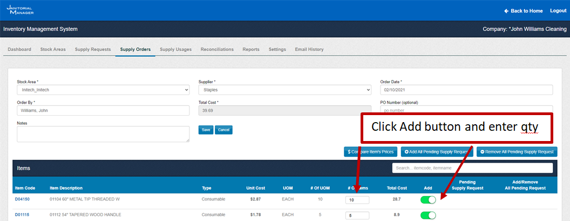Click the Back to Home arrow link

(x=523, y=11)
